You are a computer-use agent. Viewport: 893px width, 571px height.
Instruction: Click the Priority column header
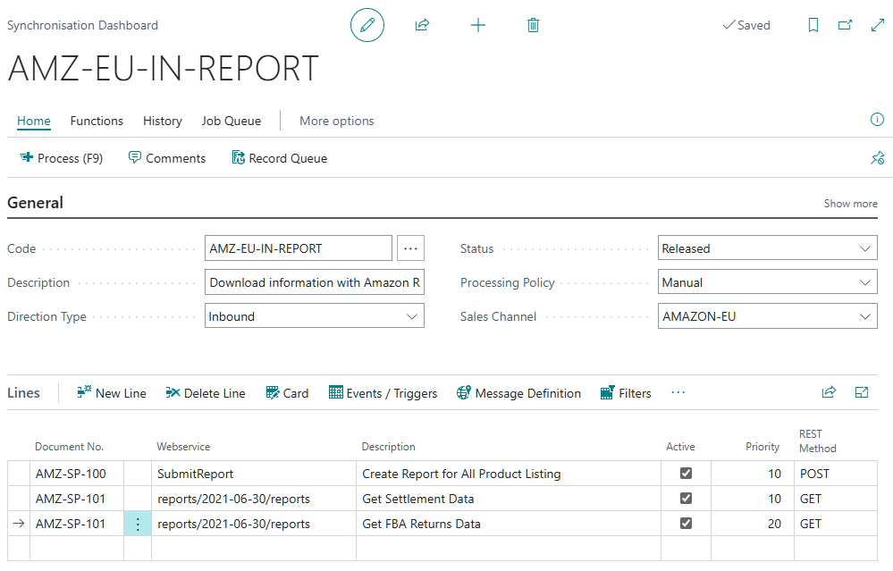coord(762,446)
